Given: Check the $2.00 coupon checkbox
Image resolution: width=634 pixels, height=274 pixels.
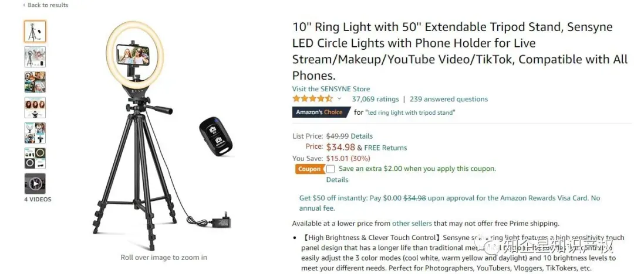Looking at the screenshot, I should click(331, 169).
